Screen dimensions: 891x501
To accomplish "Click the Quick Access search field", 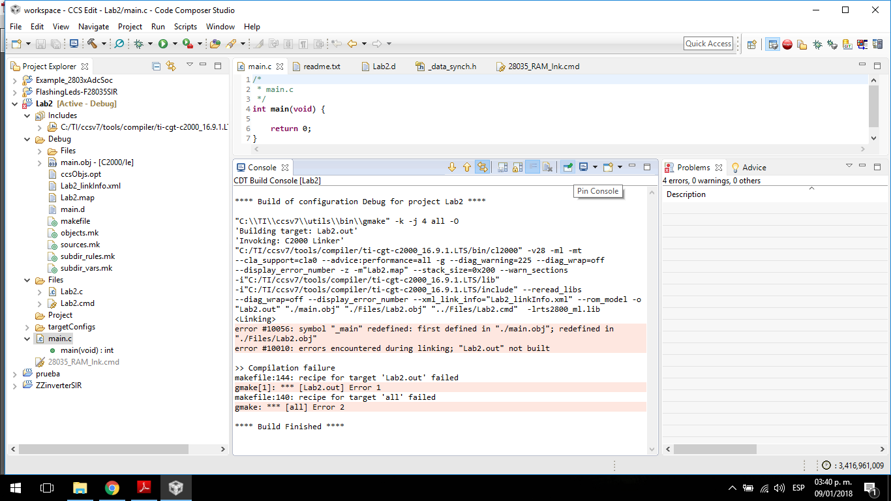I will pyautogui.click(x=708, y=44).
